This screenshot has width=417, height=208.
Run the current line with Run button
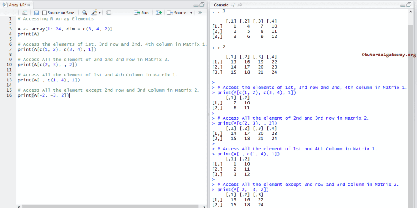click(141, 12)
